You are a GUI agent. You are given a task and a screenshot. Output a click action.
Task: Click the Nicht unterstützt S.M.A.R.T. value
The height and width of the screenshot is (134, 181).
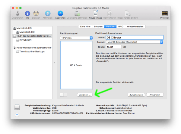124,111
